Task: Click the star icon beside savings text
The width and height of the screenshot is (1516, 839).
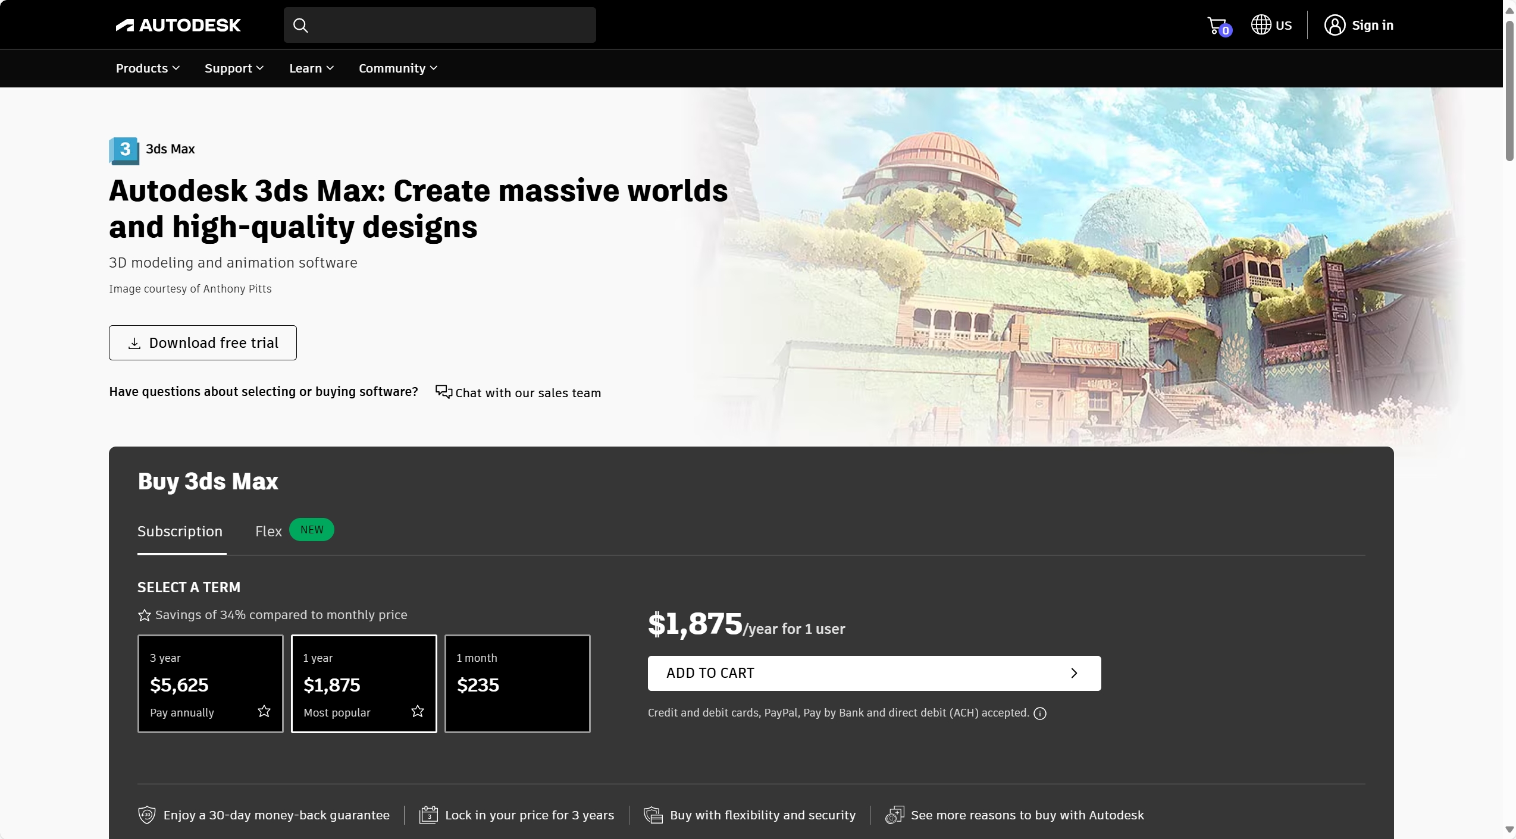Action: tap(145, 615)
